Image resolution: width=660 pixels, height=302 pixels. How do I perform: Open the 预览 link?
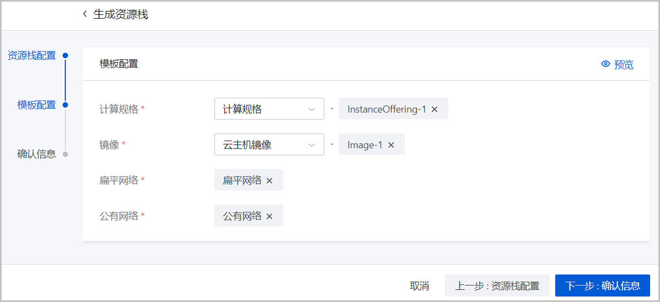[623, 65]
